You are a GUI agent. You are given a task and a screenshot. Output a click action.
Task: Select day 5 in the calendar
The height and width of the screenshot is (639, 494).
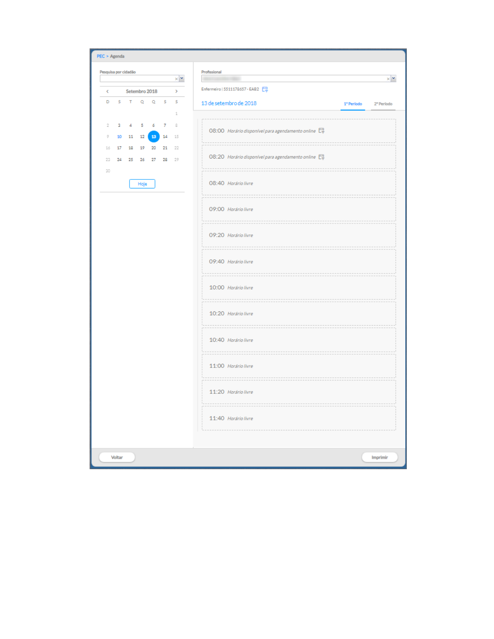point(142,125)
